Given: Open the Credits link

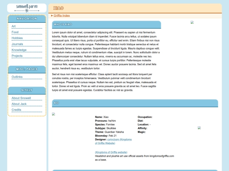Looking at the screenshot, I should pos(17,110).
